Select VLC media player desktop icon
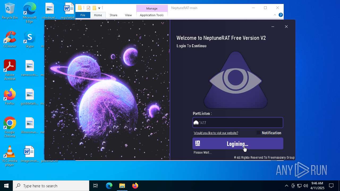Viewport: 340px width, 191px height. coord(10,156)
